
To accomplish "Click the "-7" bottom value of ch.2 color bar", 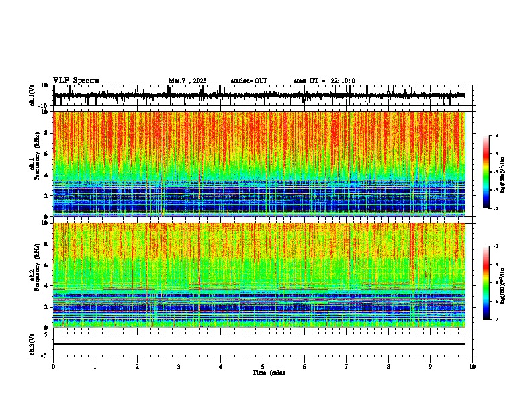I will point(496,320).
